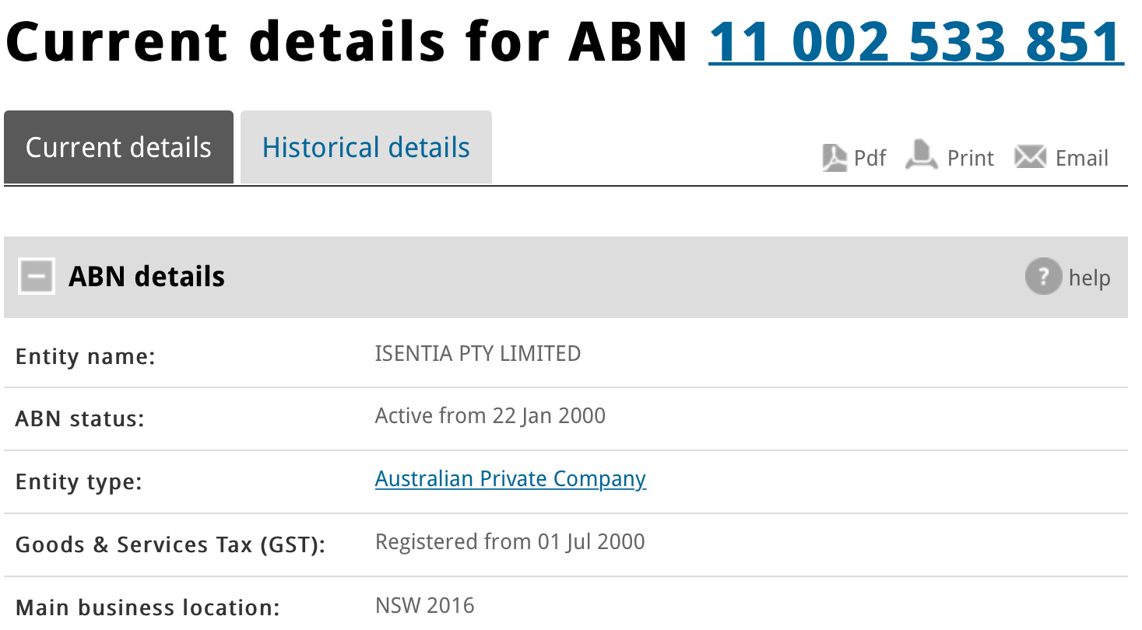This screenshot has width=1142, height=630.
Task: Click the Pdf export icon
Action: pyautogui.click(x=835, y=158)
